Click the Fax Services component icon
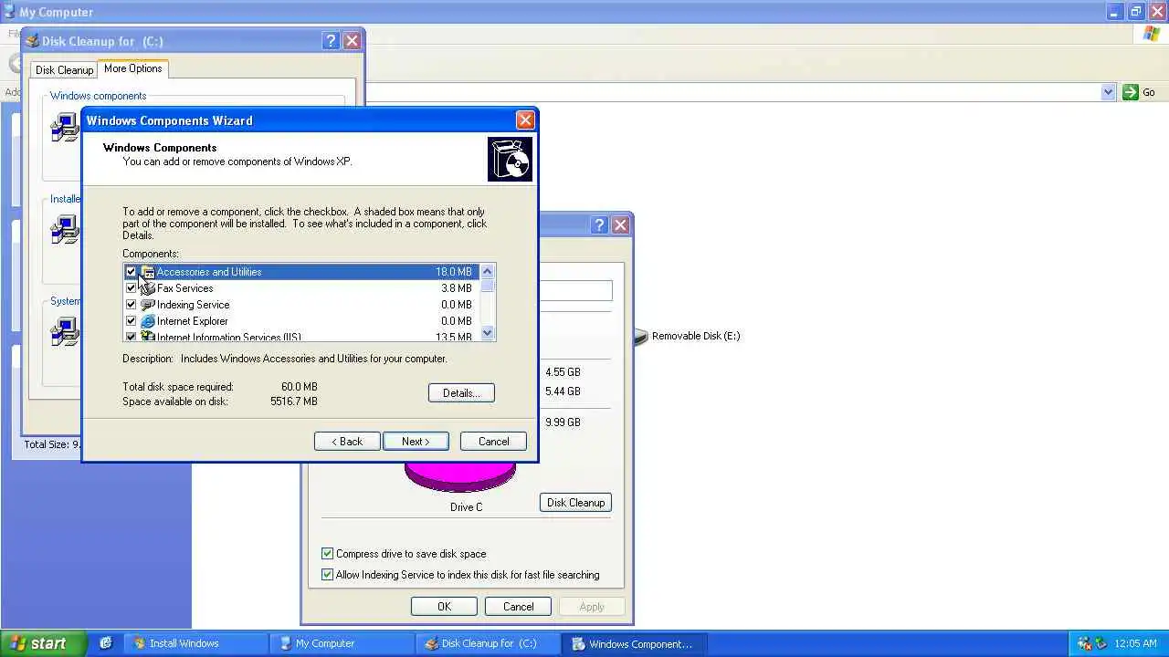Screen dimensions: 1169x657 pos(148,288)
